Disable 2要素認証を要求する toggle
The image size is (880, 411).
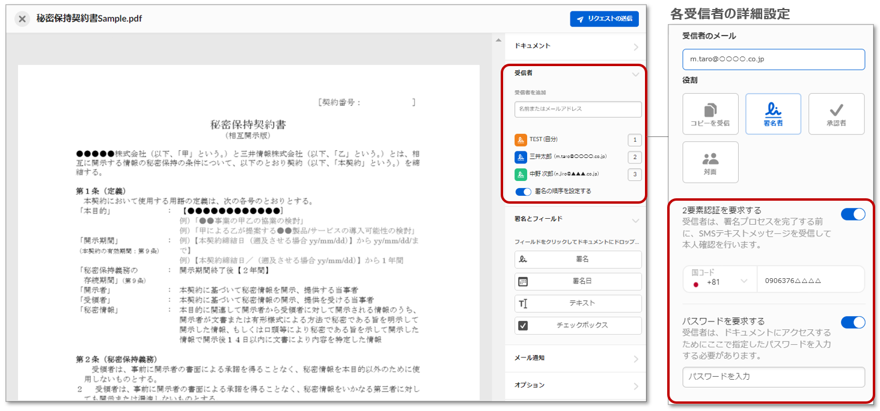click(x=852, y=215)
